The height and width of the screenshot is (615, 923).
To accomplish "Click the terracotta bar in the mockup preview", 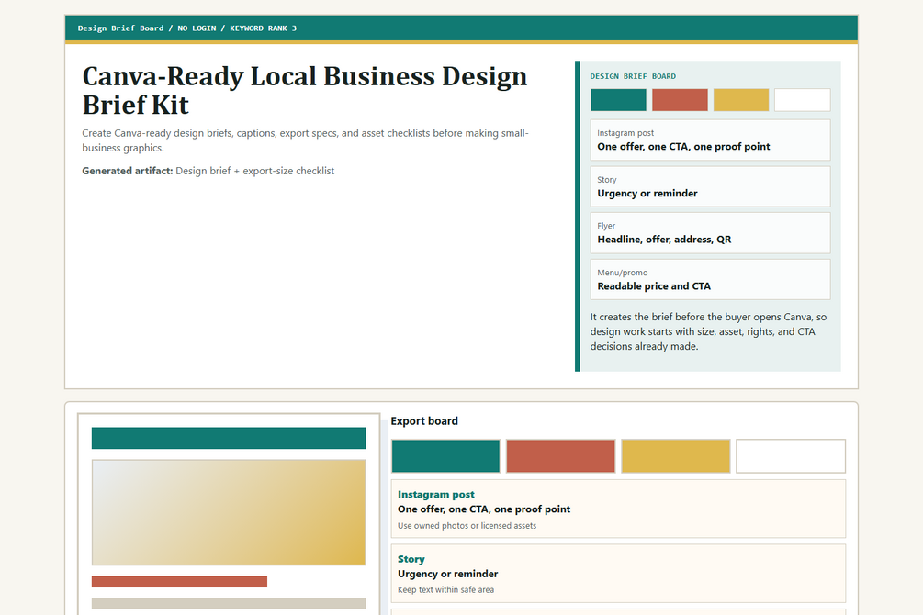I will 179,581.
